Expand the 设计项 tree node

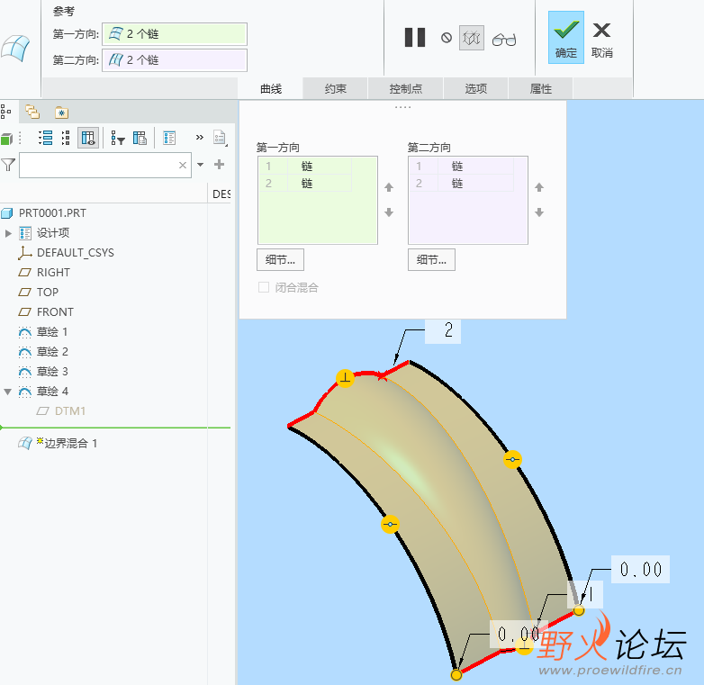coord(8,233)
